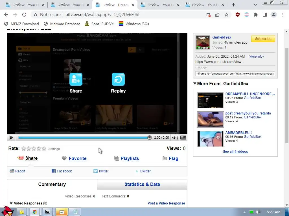
Task: Open the Malware Database bookmark
Action: 62,24
